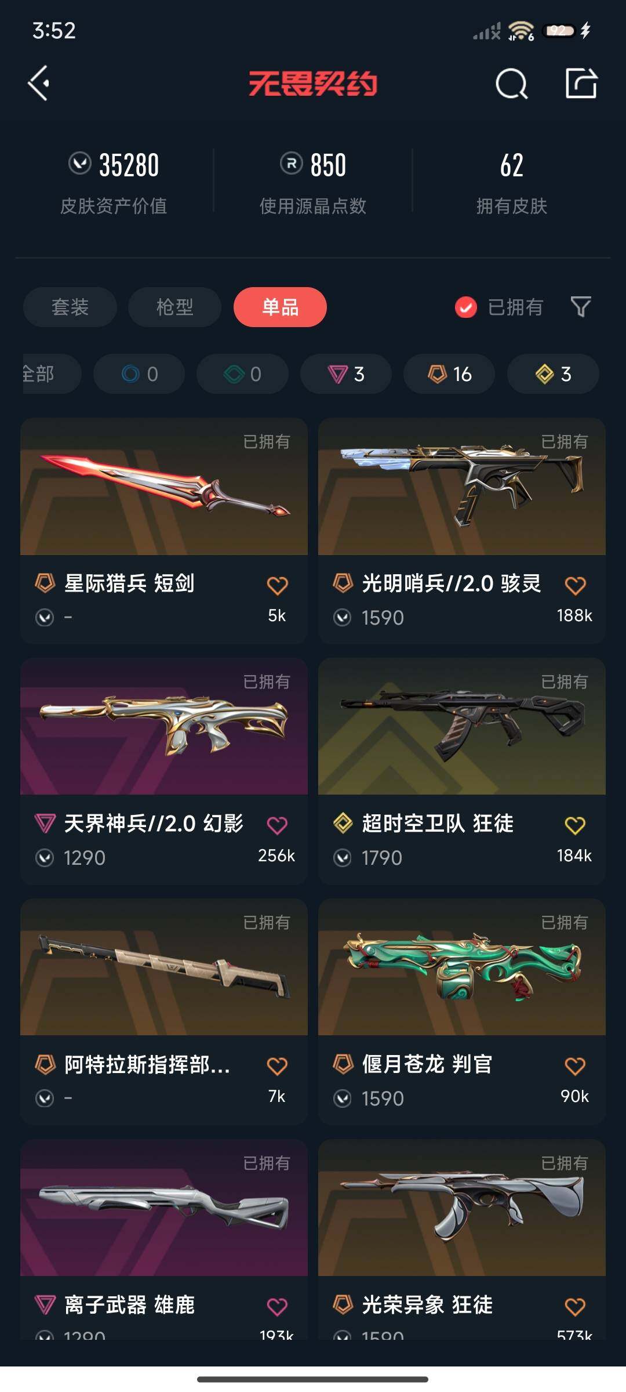Open the filter funnel icon
626x1392 pixels.
tap(580, 307)
